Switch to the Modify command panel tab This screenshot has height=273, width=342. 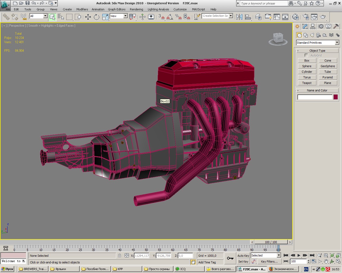coord(305,26)
